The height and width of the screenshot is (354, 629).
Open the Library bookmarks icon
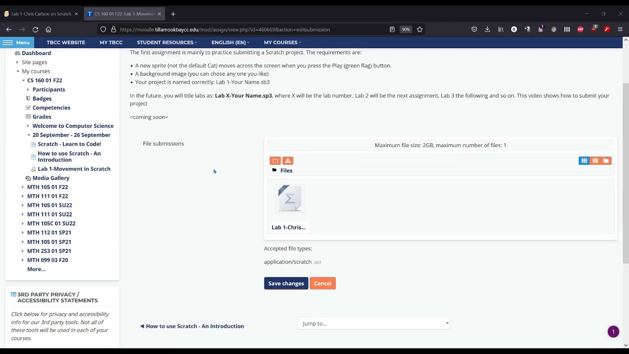click(501, 29)
